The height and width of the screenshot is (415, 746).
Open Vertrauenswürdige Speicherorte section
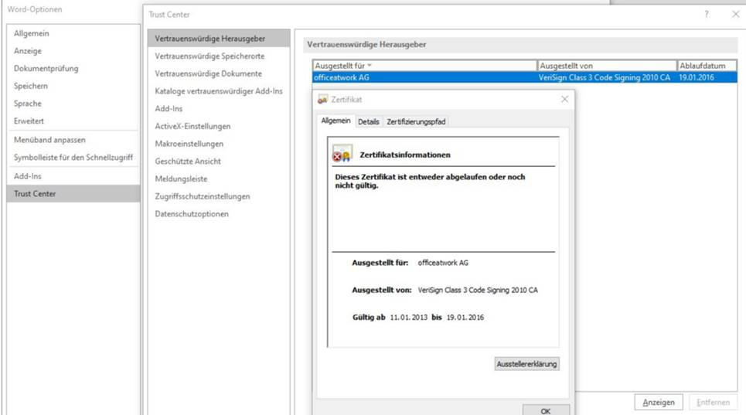(x=209, y=56)
